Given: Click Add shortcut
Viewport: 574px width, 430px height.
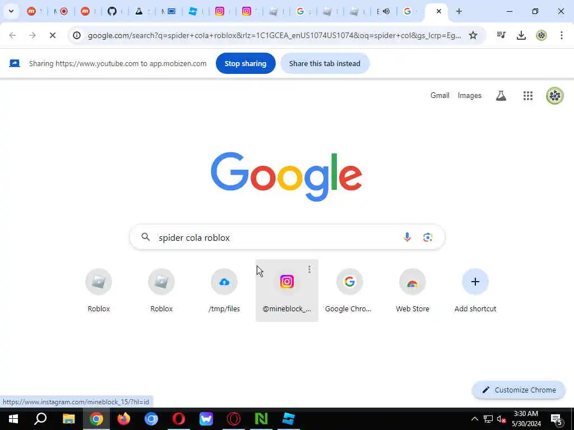Looking at the screenshot, I should 475,291.
